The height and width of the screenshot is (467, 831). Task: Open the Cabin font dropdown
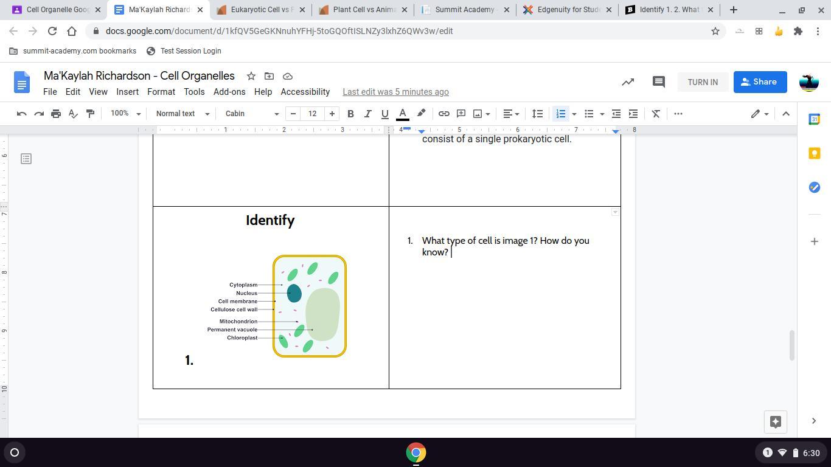point(252,114)
